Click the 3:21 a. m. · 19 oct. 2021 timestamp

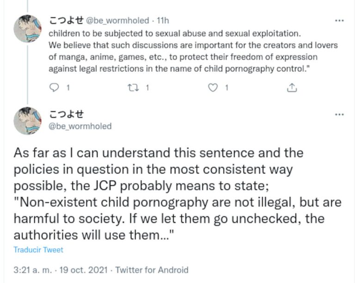(61, 270)
